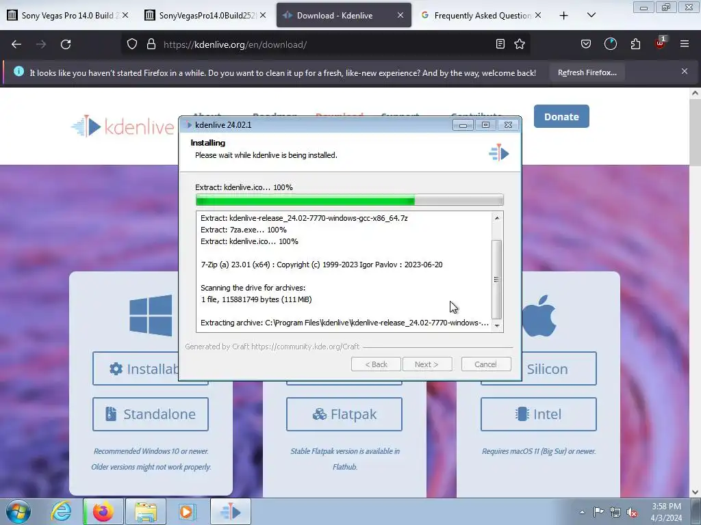Save page to Pocket icon
Image resolution: width=701 pixels, height=525 pixels.
(x=586, y=44)
